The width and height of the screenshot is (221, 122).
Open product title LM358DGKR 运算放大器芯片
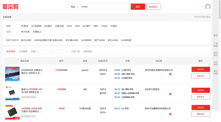point(32,71)
